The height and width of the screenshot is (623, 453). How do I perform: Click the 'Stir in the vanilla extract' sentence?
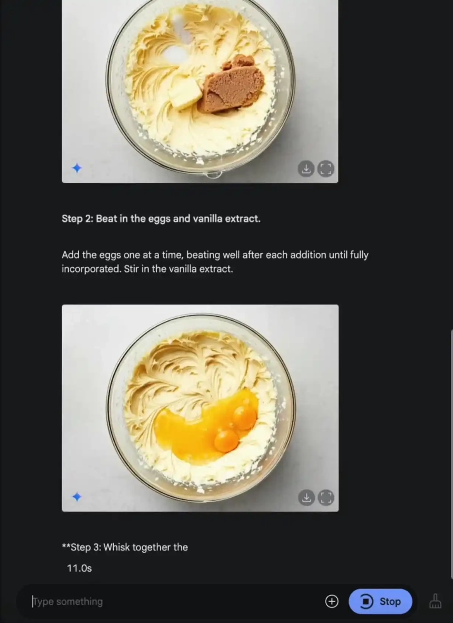click(178, 269)
